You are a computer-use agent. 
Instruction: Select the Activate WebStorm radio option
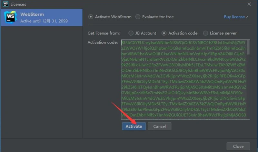click(91, 17)
